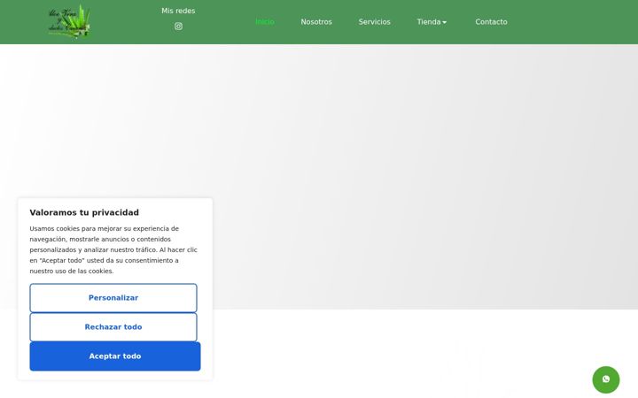The width and height of the screenshot is (638, 398).
Task: Open the Nosotros page
Action: (316, 22)
